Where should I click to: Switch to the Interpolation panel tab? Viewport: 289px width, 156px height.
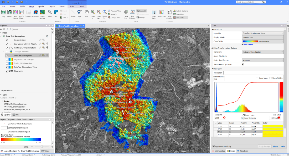[x=219, y=151]
